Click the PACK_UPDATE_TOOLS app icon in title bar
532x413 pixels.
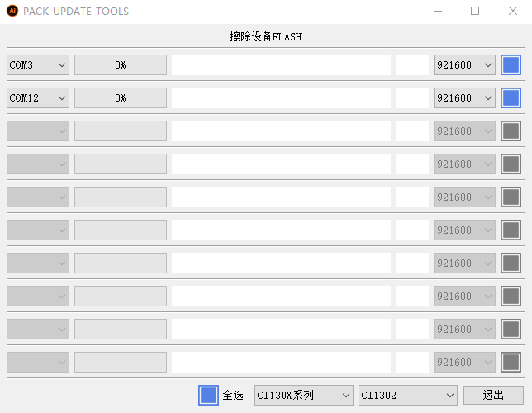click(12, 12)
